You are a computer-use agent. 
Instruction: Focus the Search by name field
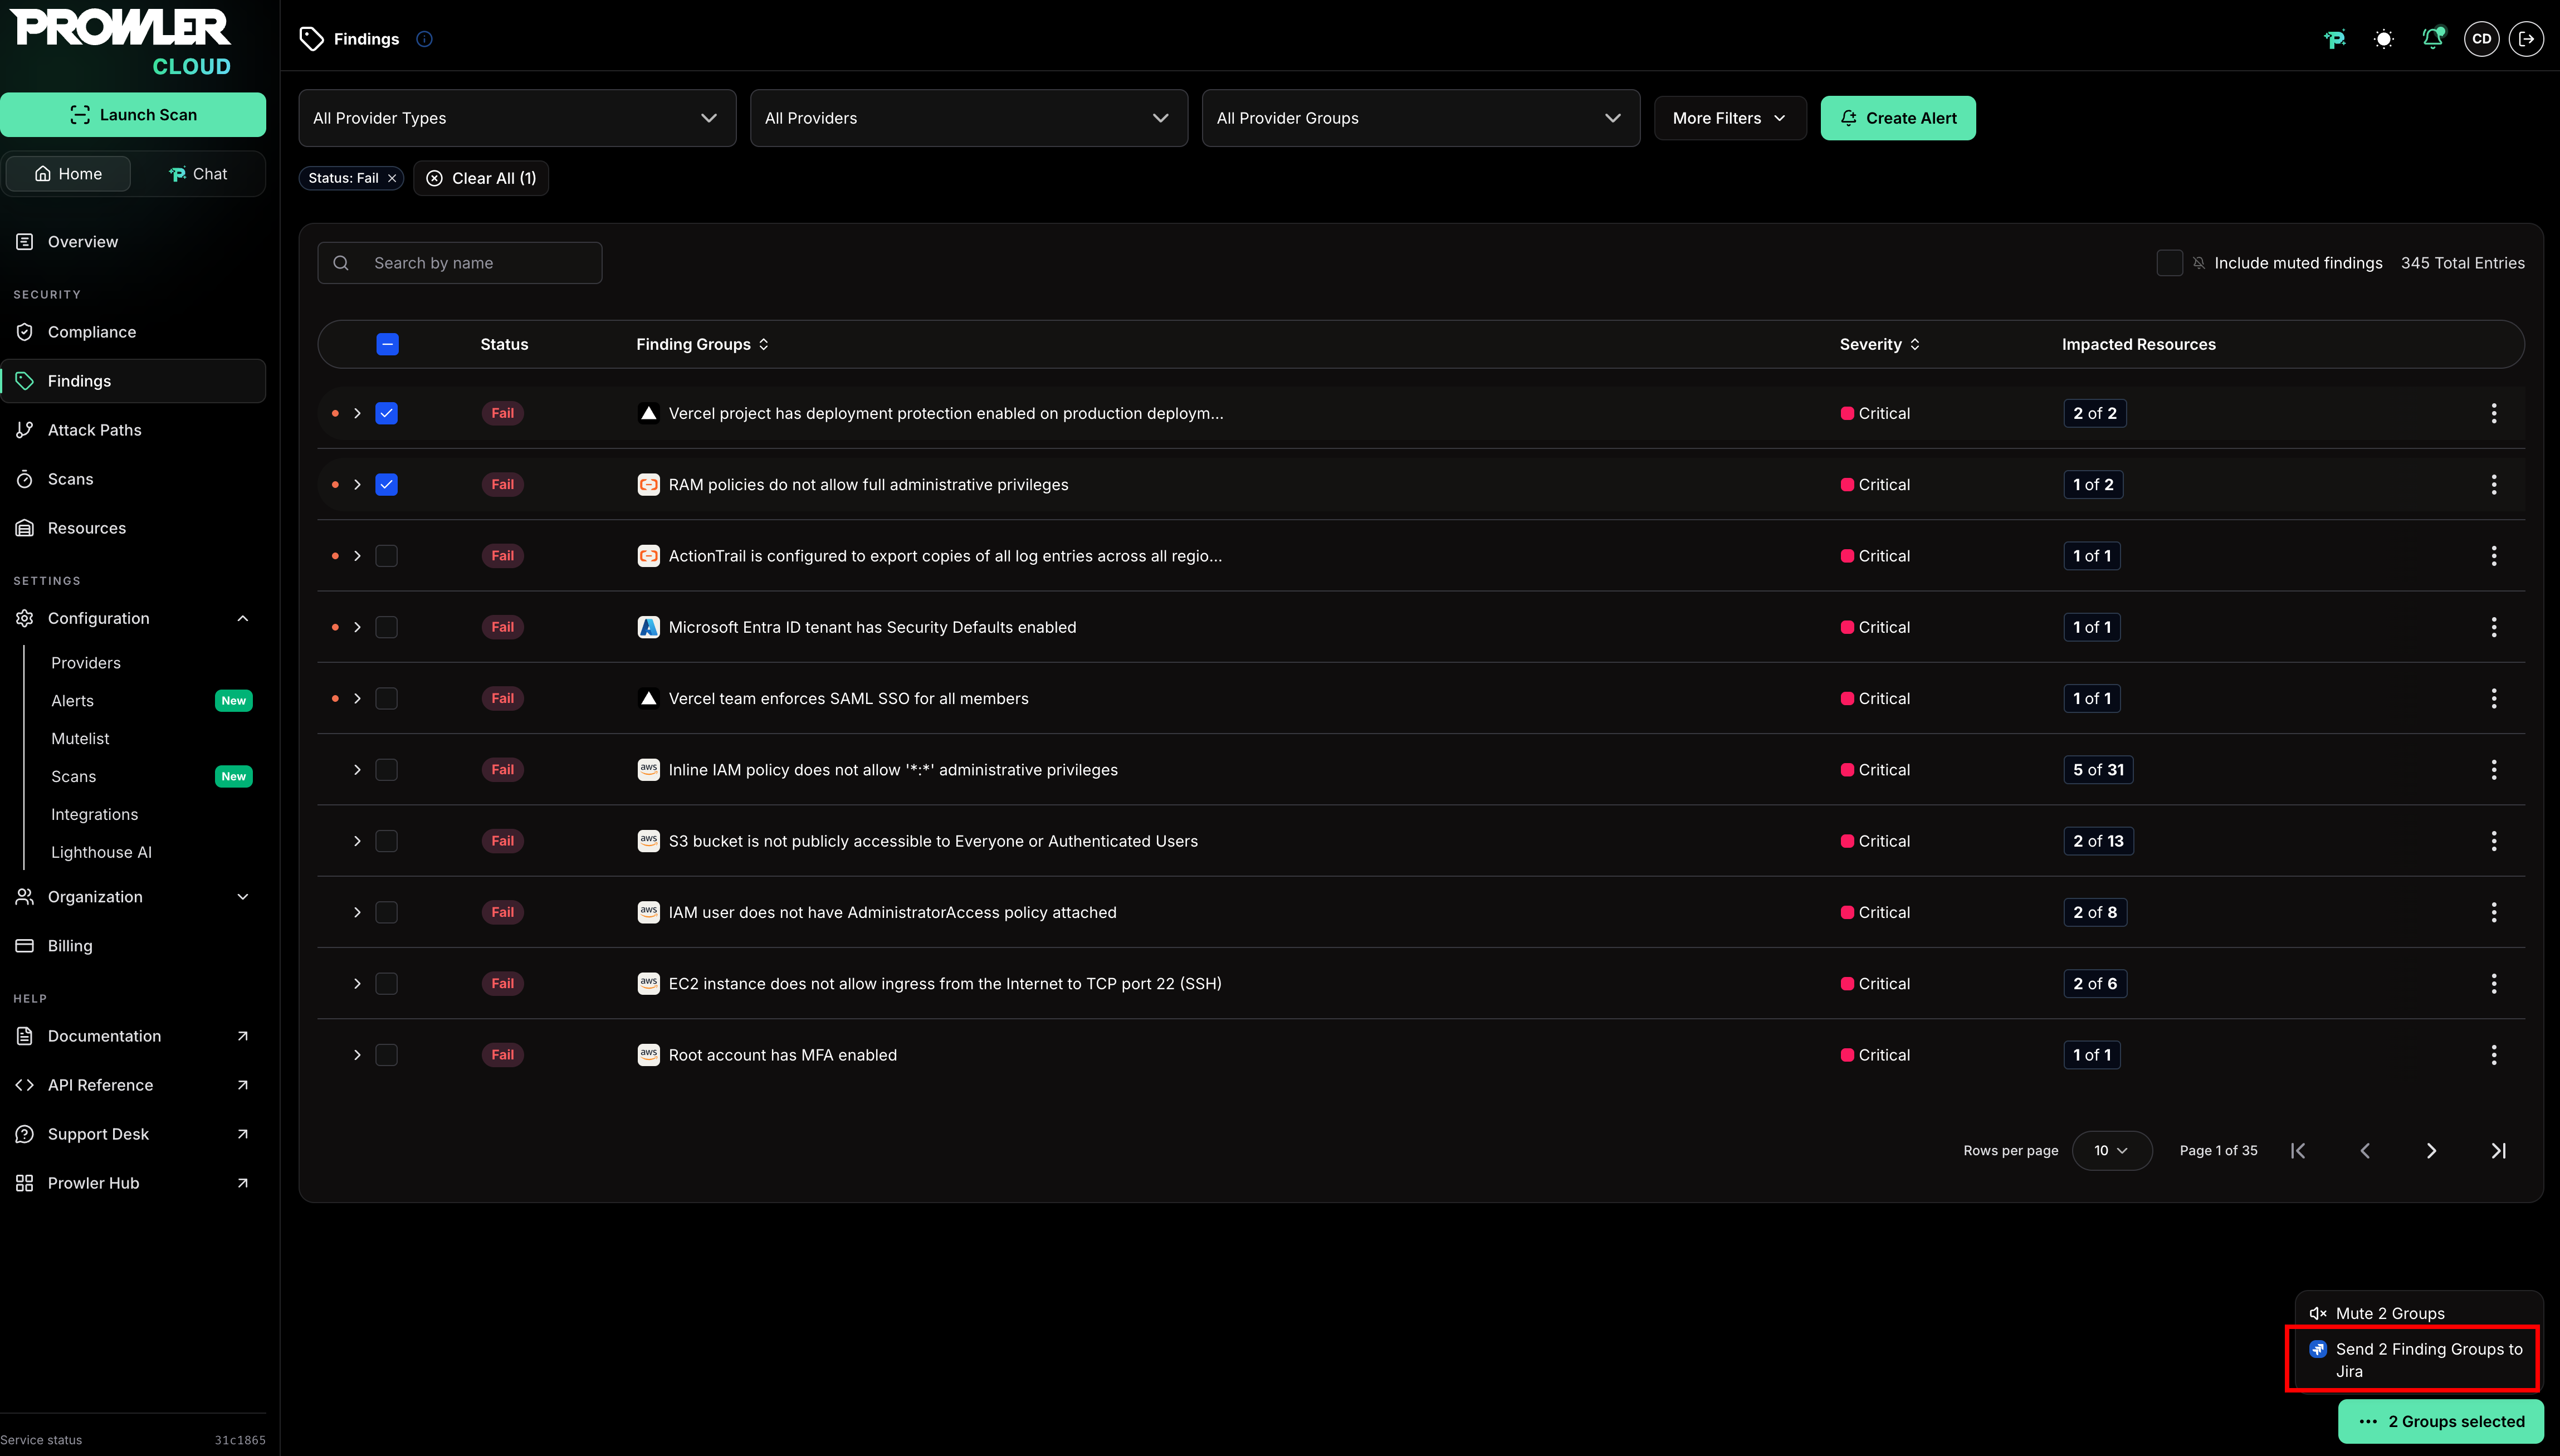pyautogui.click(x=460, y=263)
